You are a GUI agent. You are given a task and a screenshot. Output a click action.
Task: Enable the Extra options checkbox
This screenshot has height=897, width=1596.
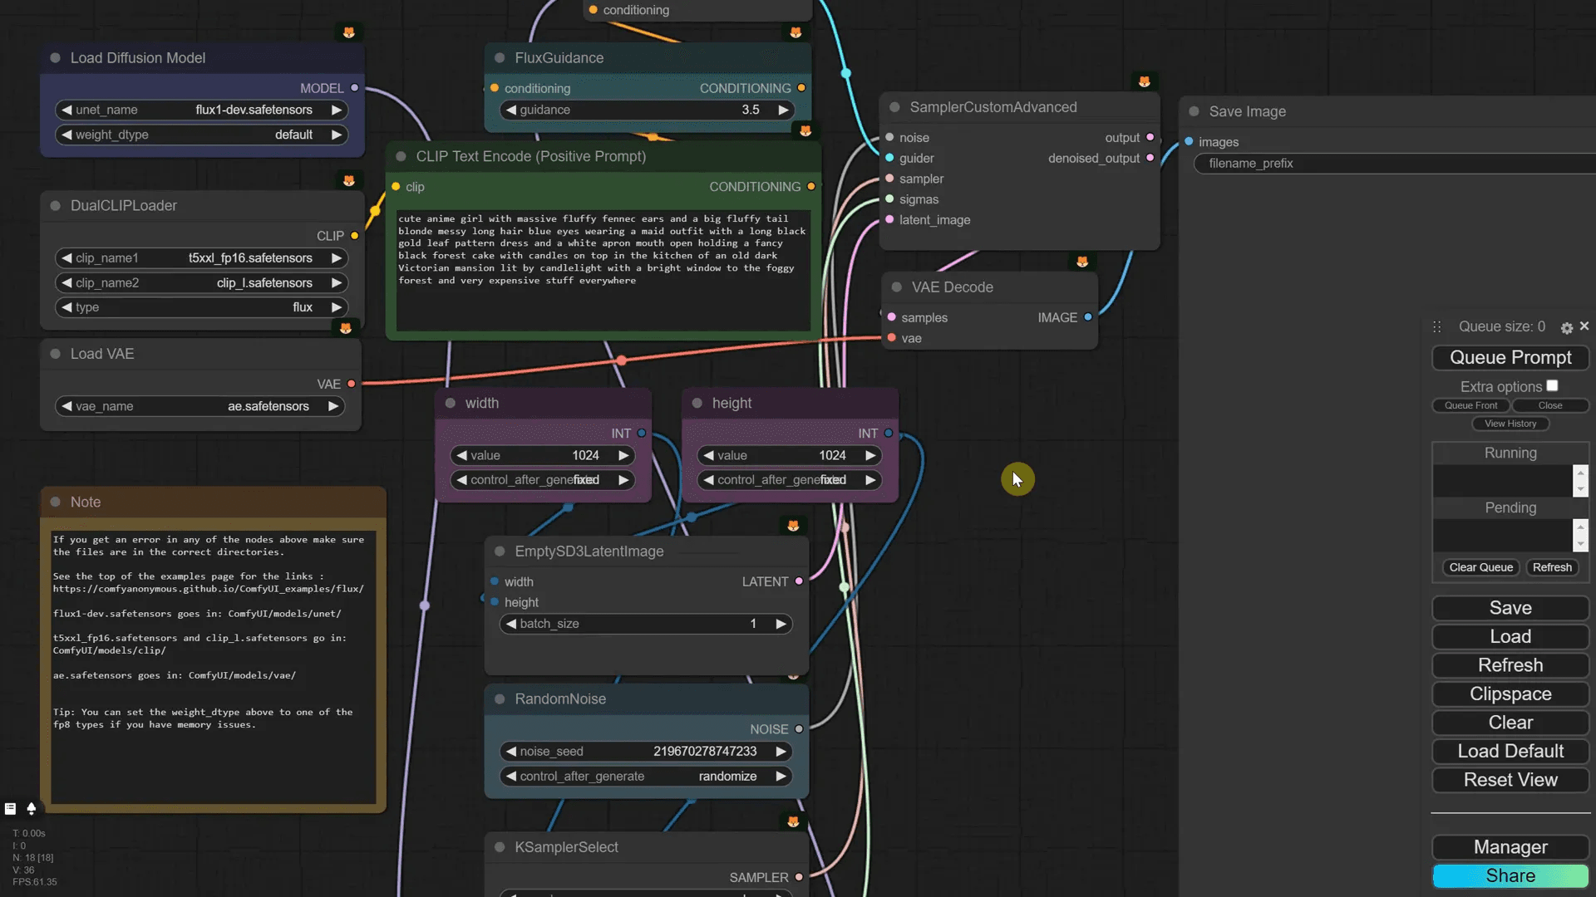[1554, 385]
